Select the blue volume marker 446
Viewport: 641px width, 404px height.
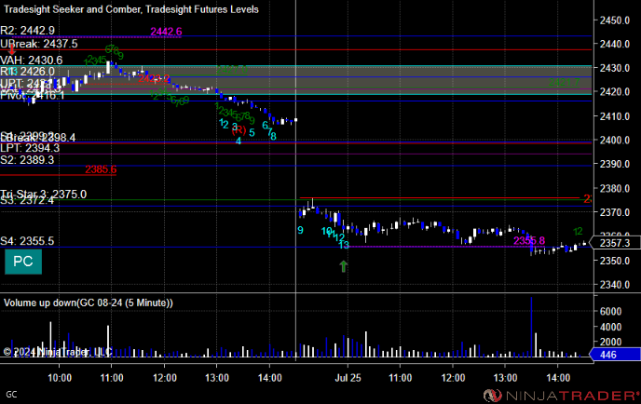pos(615,355)
